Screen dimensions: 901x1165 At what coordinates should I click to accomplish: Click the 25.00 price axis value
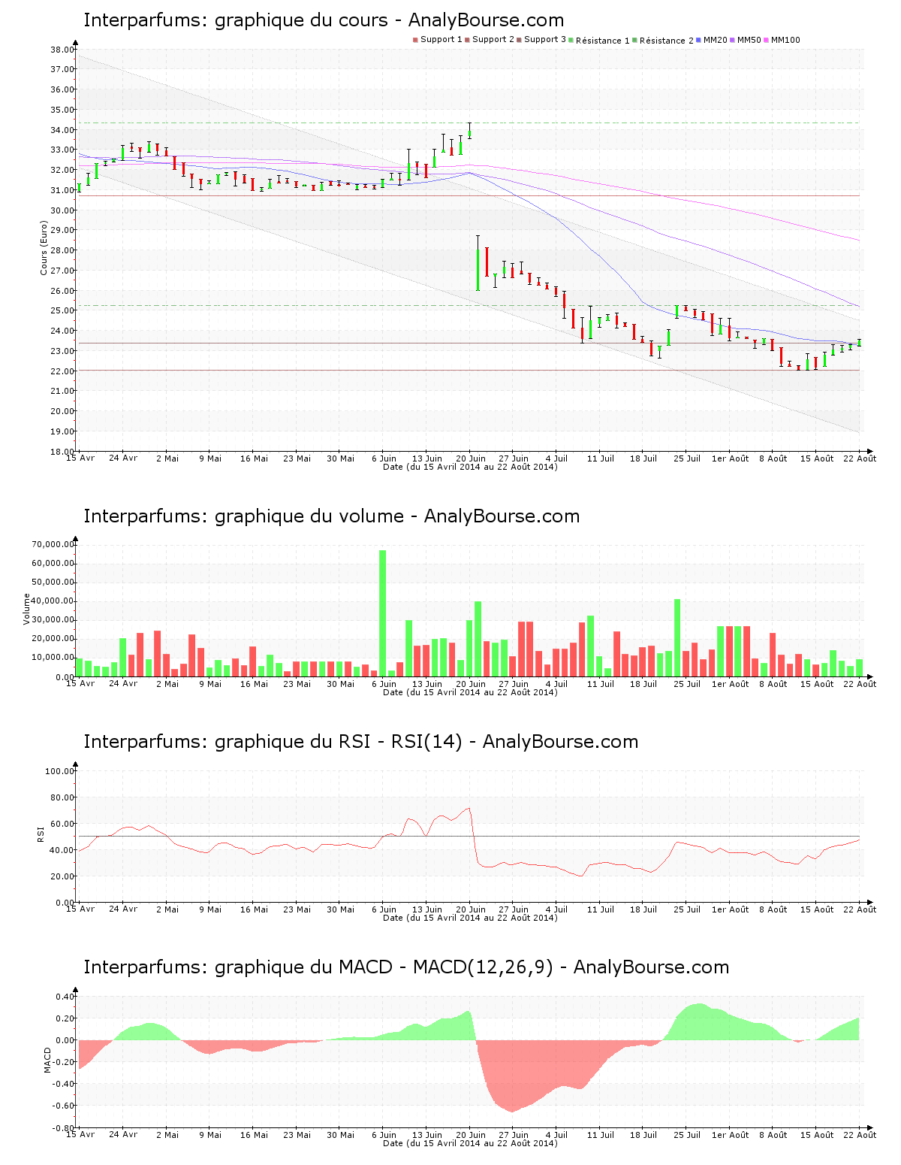62,311
